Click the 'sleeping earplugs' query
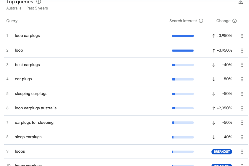 [x=31, y=94]
